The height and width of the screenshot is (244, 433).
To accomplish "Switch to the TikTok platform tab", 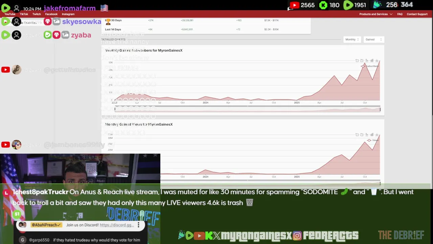I will point(24,14).
